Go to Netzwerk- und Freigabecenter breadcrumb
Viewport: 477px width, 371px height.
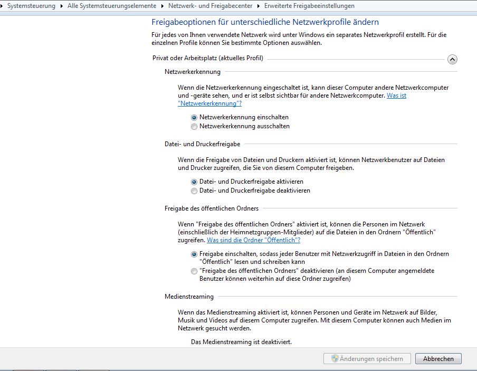210,6
